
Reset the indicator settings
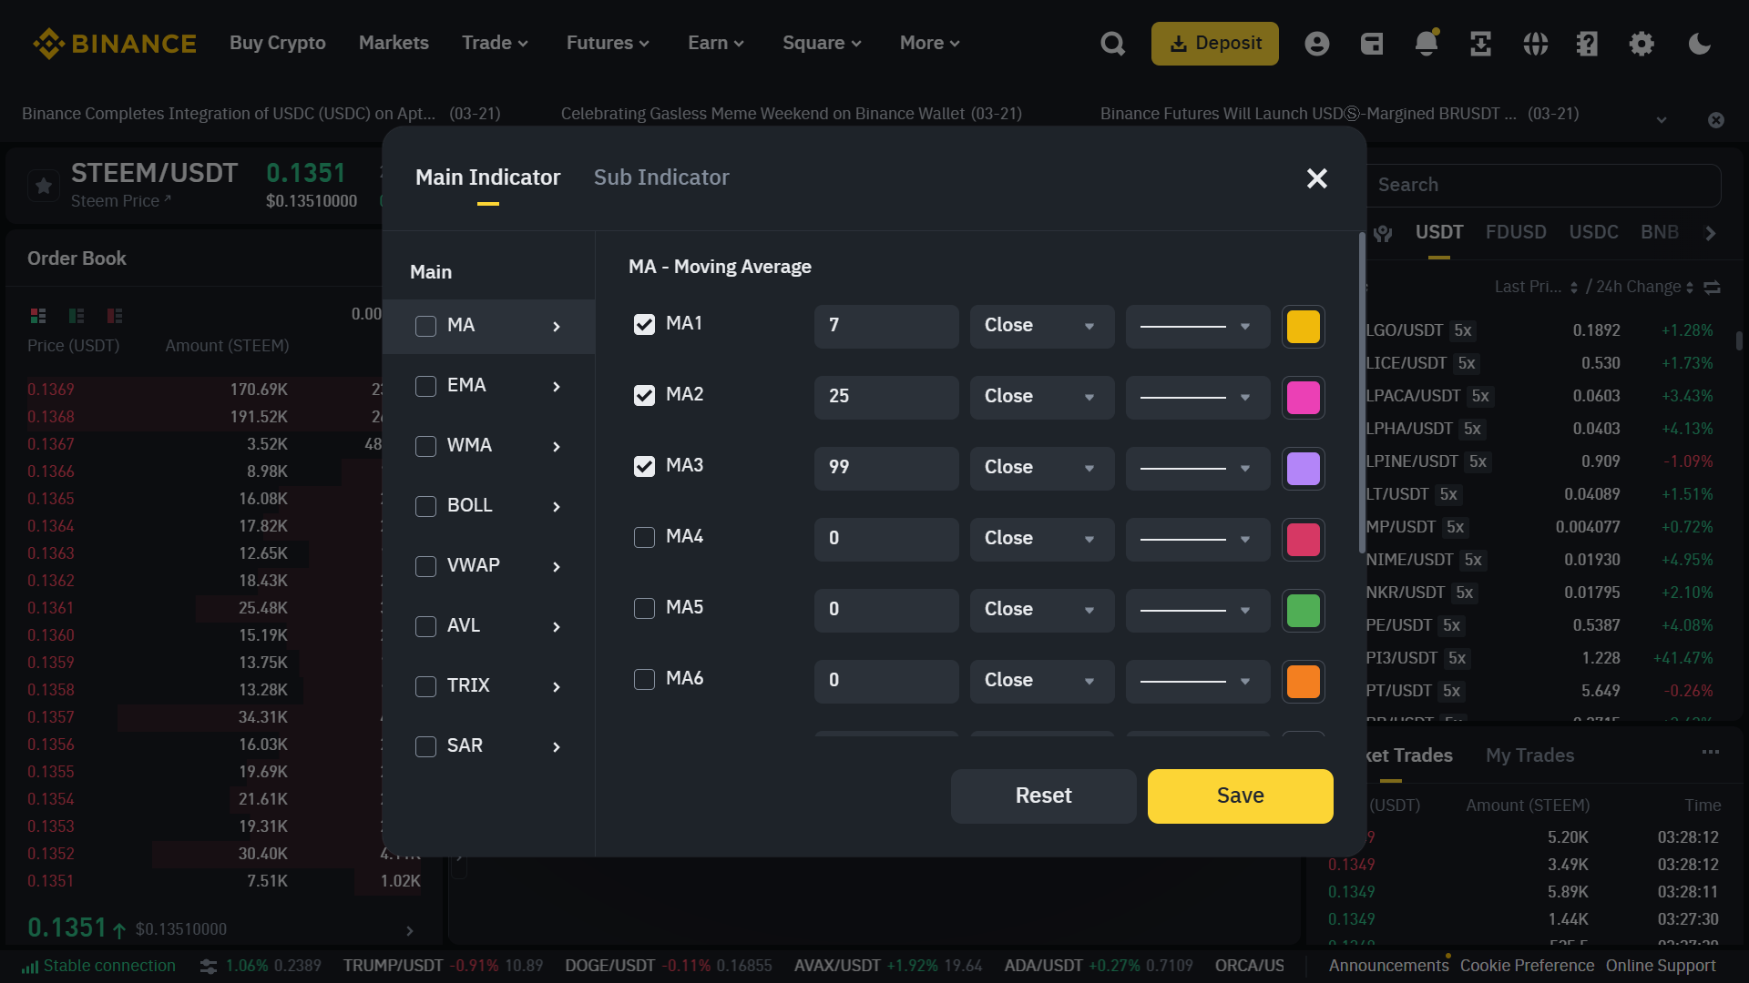1044,796
